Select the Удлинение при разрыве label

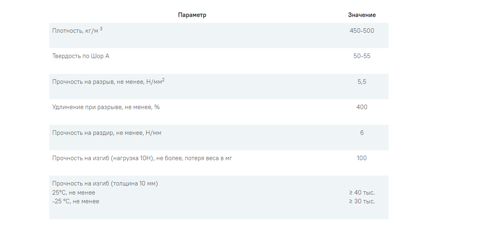[106, 107]
